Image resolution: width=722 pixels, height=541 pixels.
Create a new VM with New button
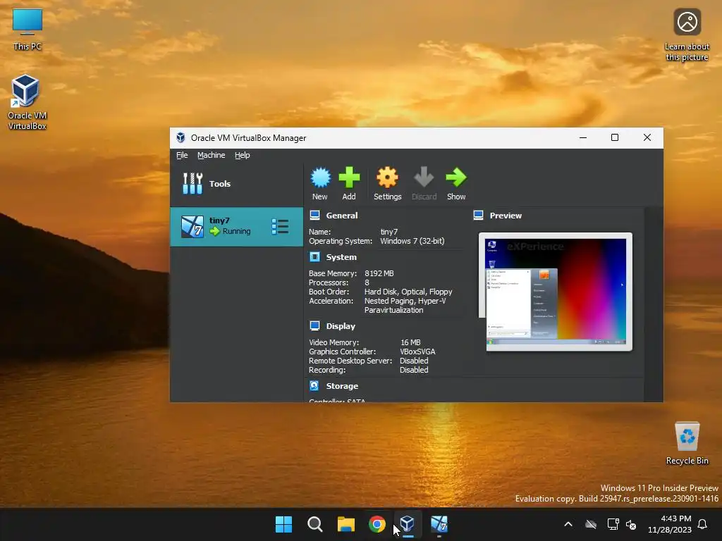pyautogui.click(x=320, y=184)
